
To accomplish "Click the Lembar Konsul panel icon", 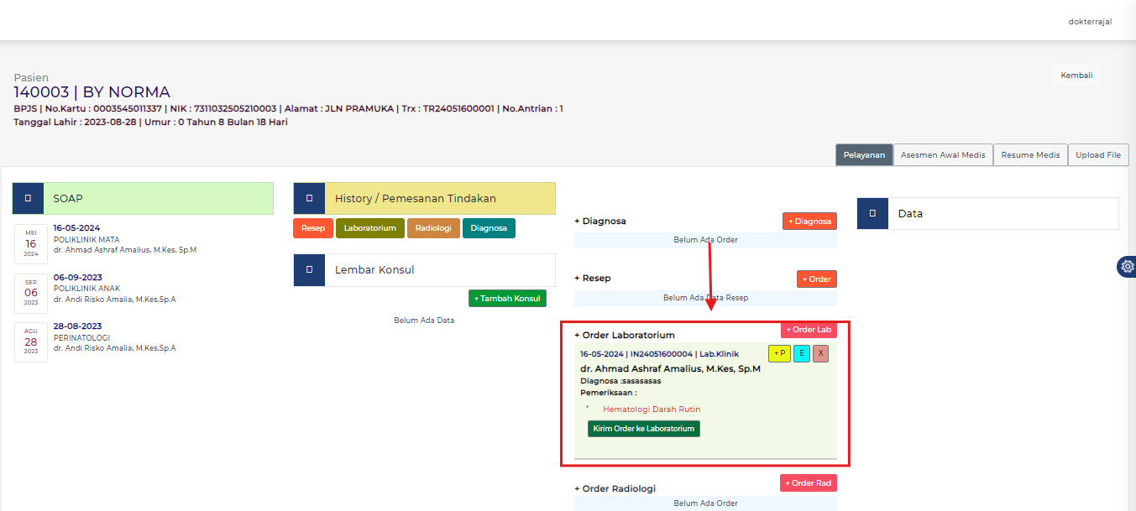I will point(309,270).
